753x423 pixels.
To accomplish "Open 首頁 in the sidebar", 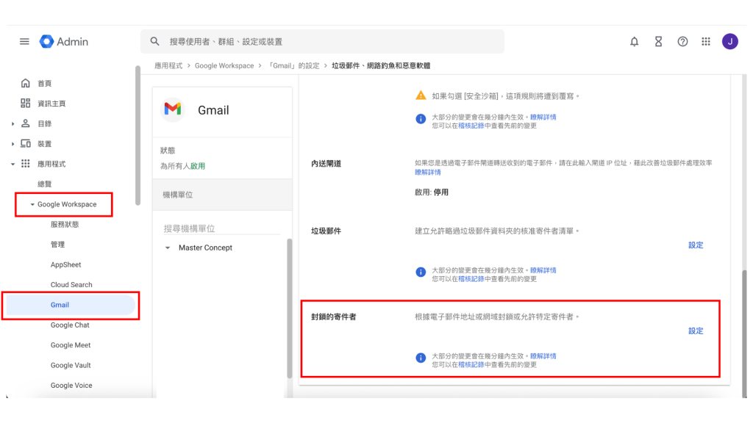I will 45,84.
